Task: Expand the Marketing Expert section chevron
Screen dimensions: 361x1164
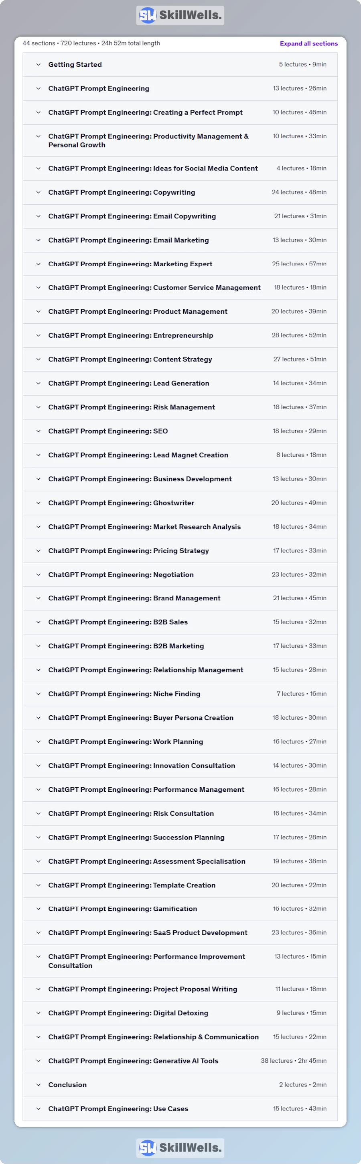Action: pos(39,264)
